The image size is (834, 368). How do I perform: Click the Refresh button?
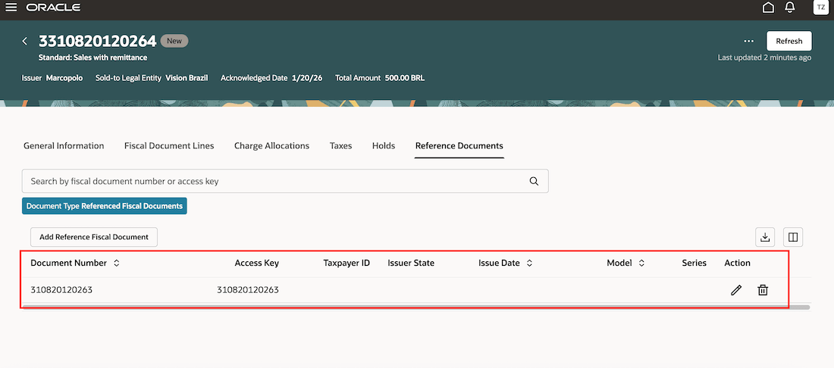(x=789, y=41)
